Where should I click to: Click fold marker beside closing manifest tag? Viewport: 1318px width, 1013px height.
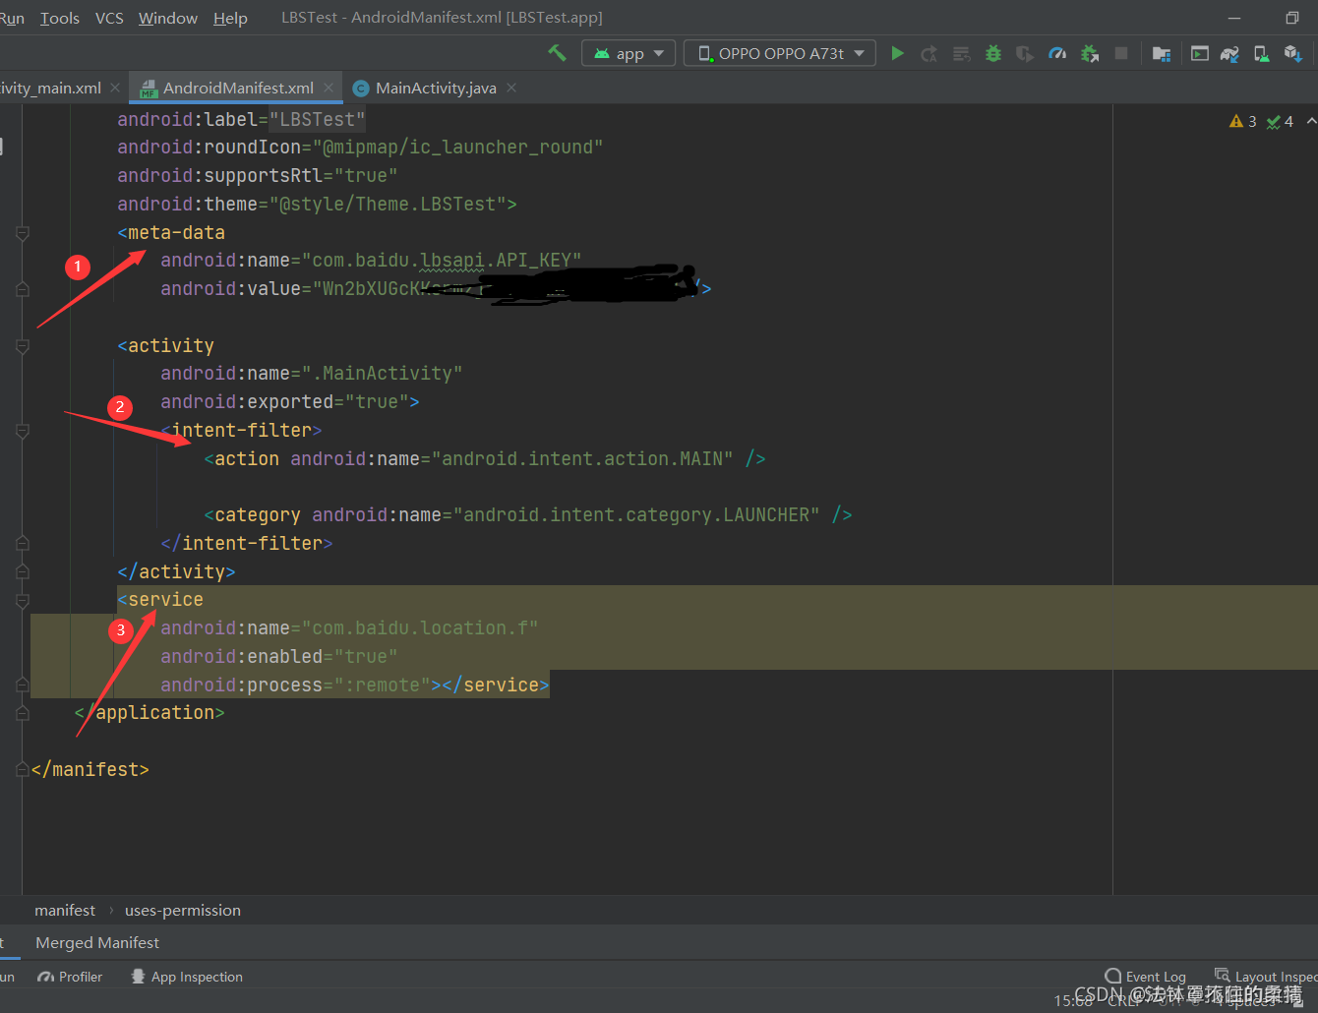pos(22,770)
